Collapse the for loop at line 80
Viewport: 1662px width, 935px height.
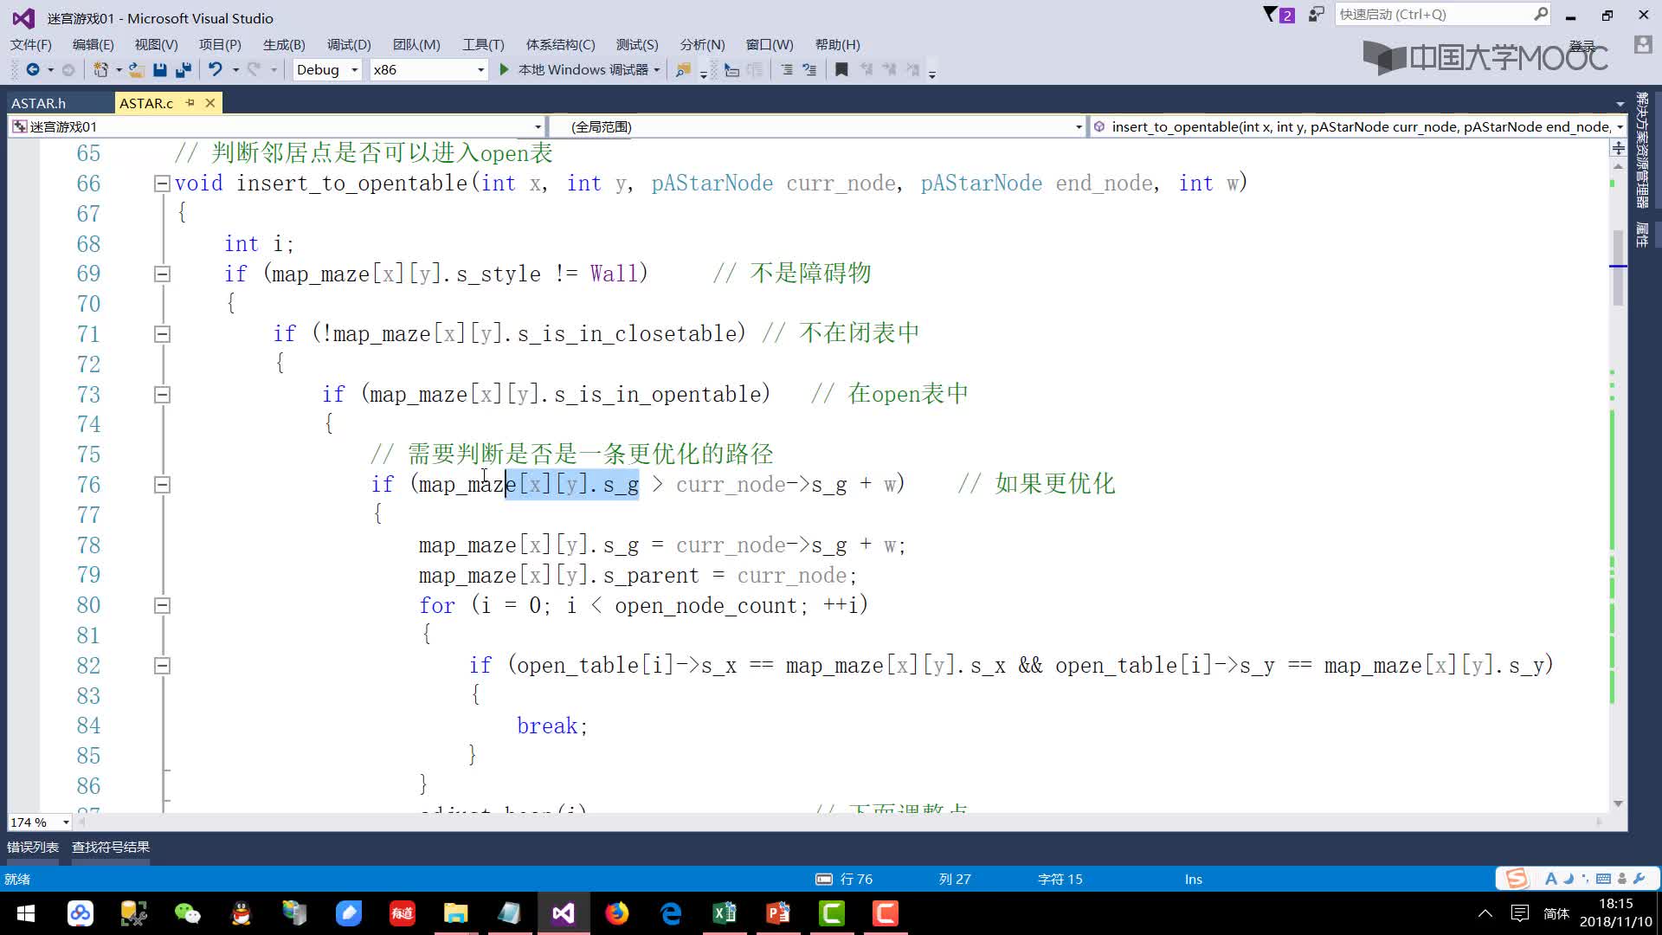point(162,605)
